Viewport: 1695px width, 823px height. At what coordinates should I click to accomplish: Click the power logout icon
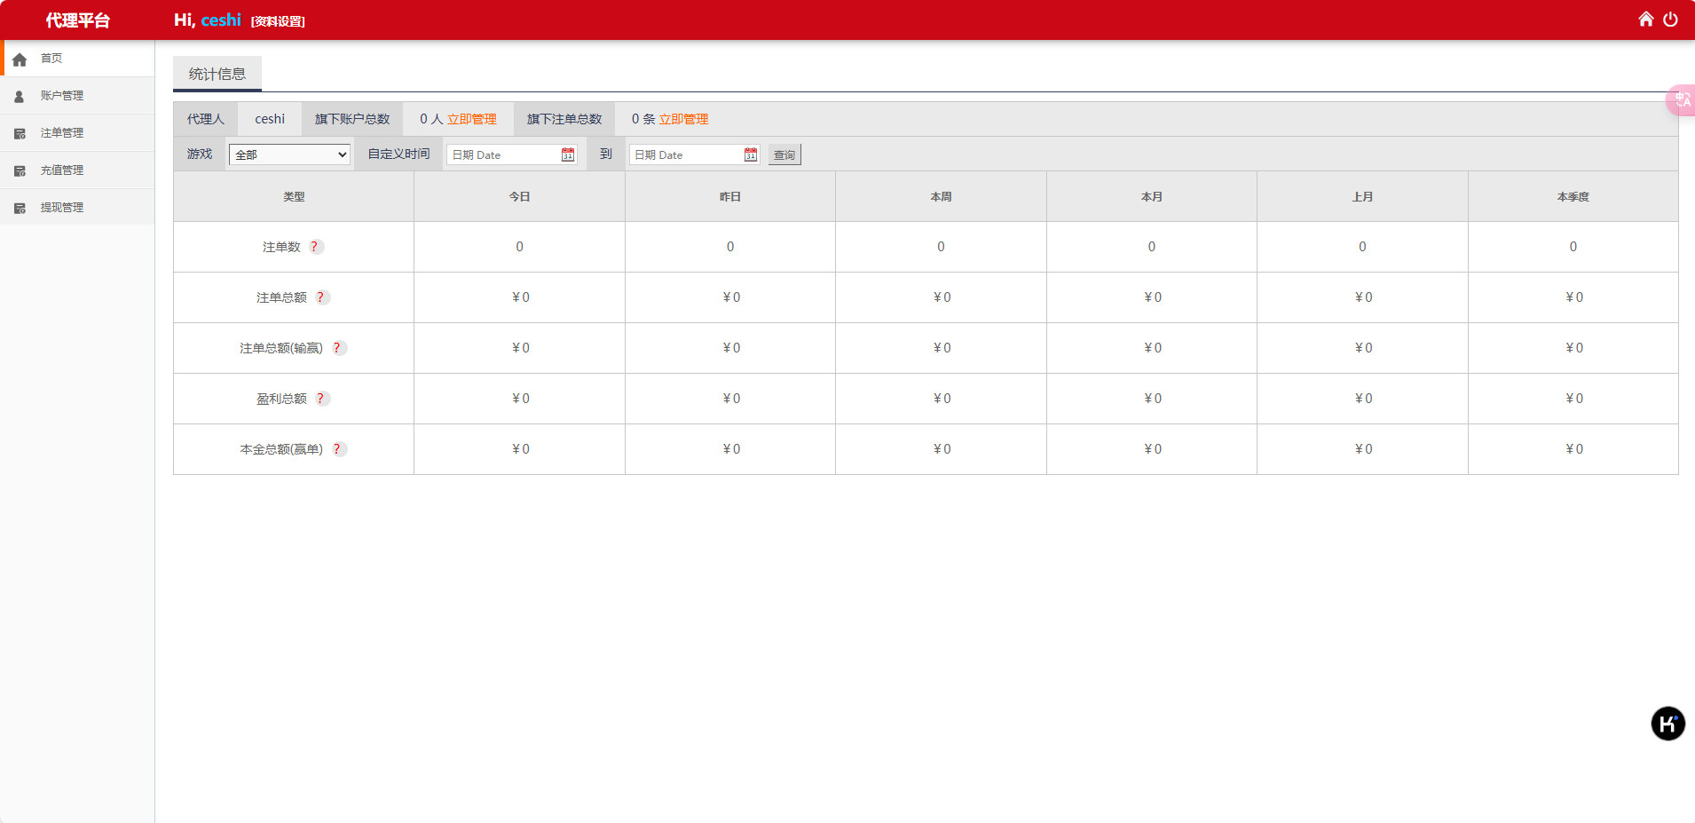click(1670, 20)
